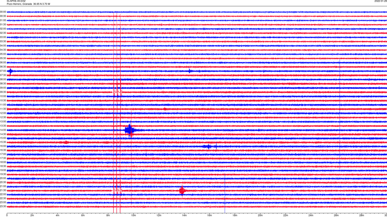387x217 pixels.
Task: Click the red event burst on 21:30 trace
Action: 182,190
